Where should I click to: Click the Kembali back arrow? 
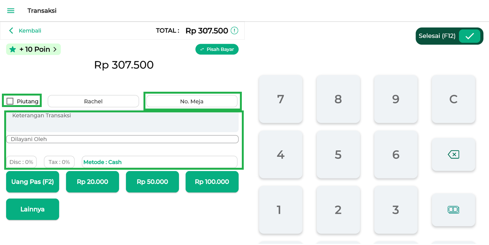click(11, 31)
